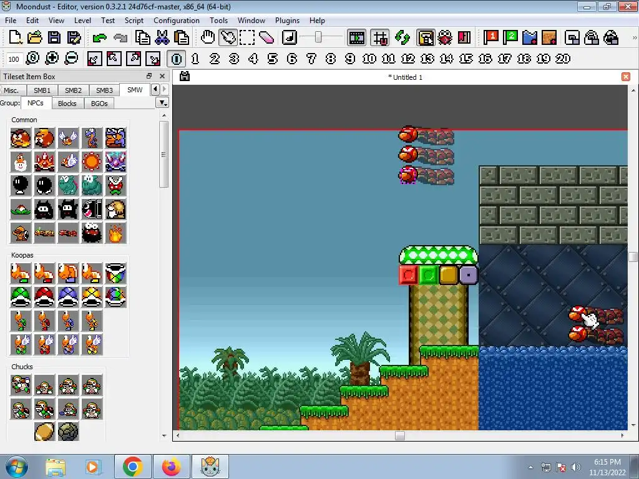This screenshot has height=479, width=639.
Task: Create a new level file
Action: point(15,38)
